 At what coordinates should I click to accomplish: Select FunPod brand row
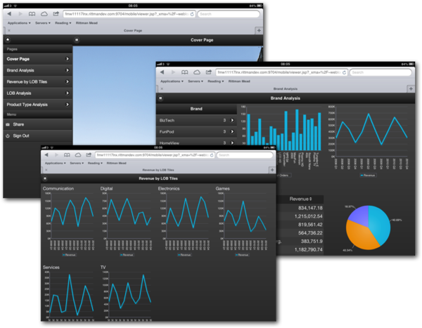tap(196, 132)
